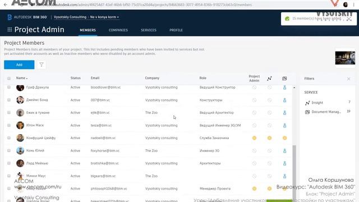
Task: Click the Insight icon in Filters panel
Action: point(307,103)
